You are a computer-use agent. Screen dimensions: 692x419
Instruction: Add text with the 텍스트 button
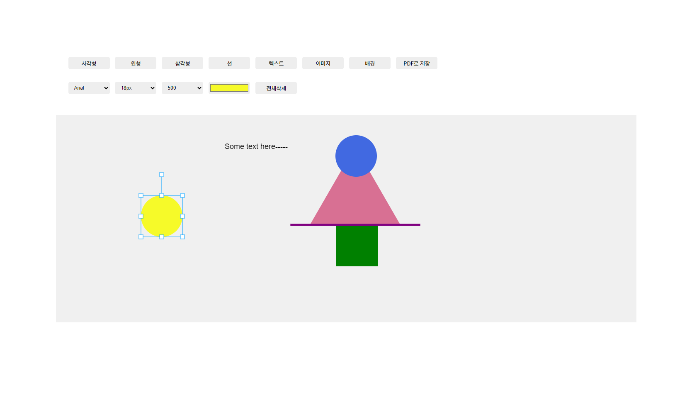(x=276, y=63)
